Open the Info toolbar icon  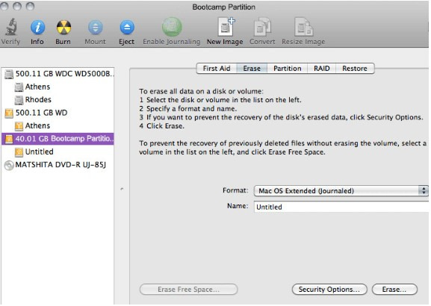click(x=37, y=28)
